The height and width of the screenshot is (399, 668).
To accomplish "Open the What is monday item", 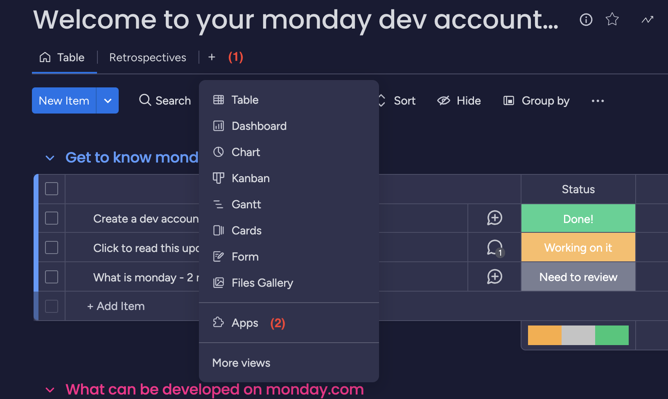I will pos(146,278).
